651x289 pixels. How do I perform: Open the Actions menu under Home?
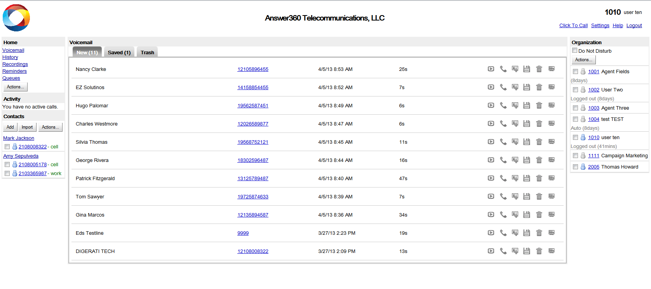coord(15,87)
